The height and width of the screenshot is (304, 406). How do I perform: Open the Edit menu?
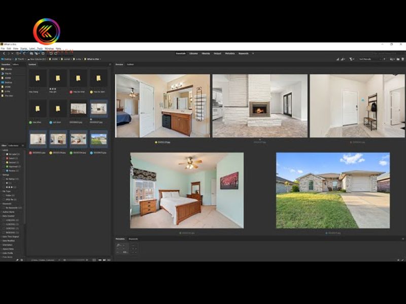coord(9,49)
